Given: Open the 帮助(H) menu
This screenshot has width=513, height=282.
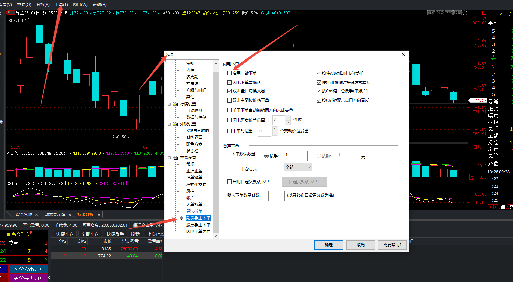Looking at the screenshot, I should (x=100, y=5).
